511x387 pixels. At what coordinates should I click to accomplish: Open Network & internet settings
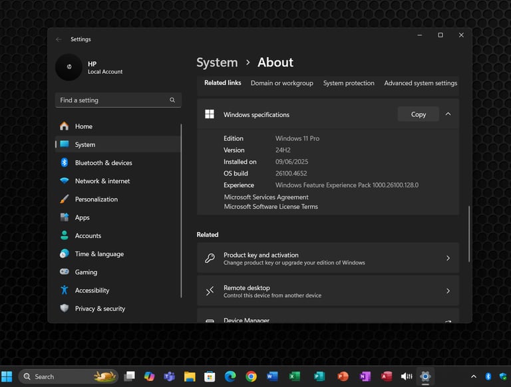[x=102, y=181]
